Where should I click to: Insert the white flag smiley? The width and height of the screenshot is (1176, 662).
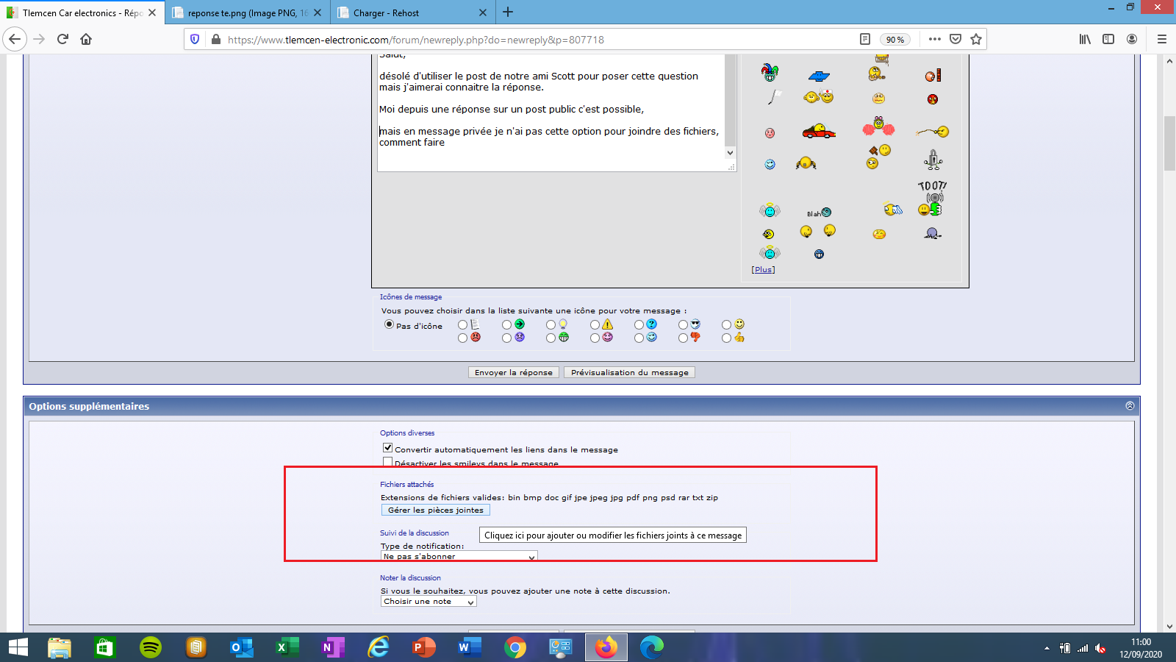tap(774, 96)
